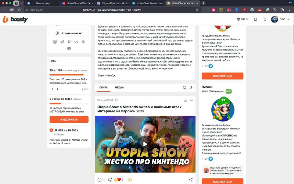294x184 pixels.
Task: Click the 96 из 110 subscribers progress bar
Action: click(x=69, y=75)
